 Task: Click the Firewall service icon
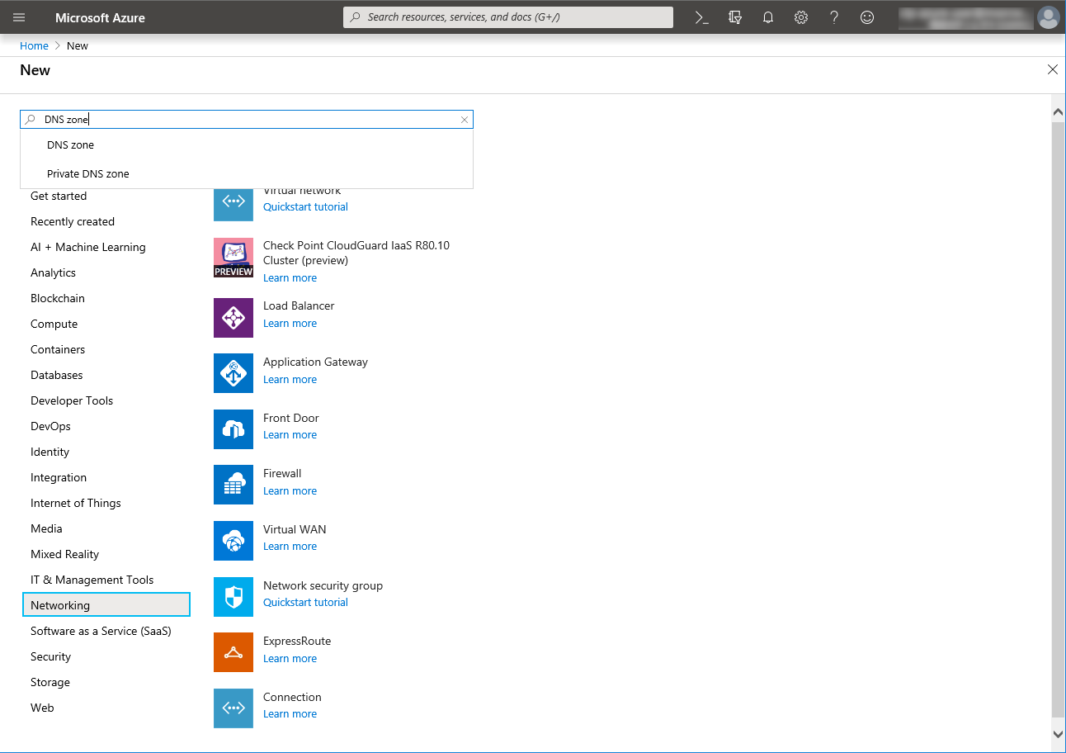coord(233,485)
